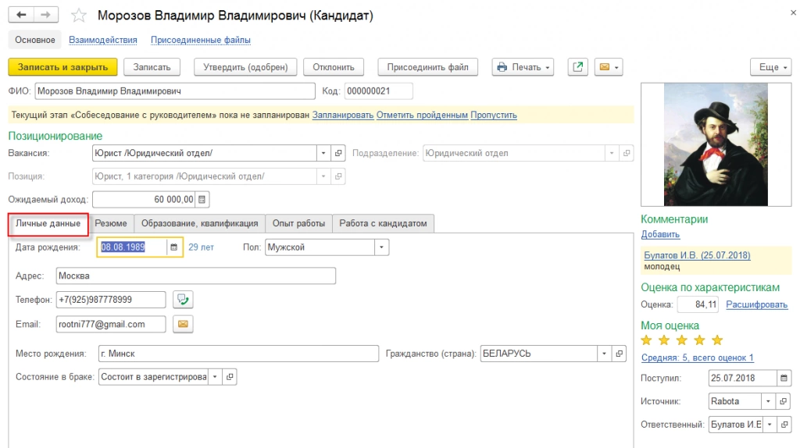Set my rating to three stars
The image size is (800, 448).
tap(682, 340)
